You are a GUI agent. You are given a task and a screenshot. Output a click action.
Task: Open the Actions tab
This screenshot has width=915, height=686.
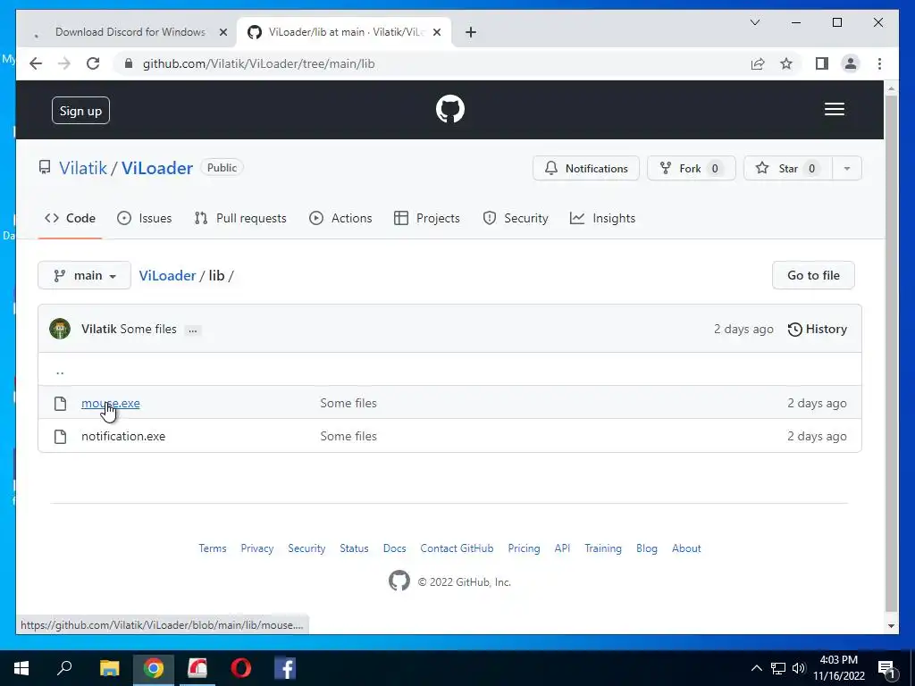click(x=340, y=218)
